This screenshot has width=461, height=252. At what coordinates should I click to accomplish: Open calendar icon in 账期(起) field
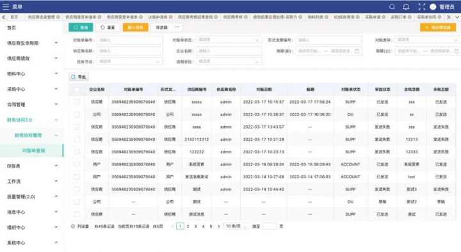[x=357, y=51]
